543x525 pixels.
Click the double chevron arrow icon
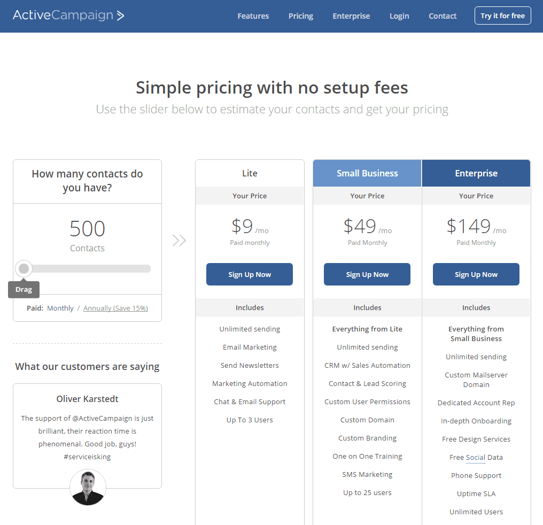[x=180, y=241]
